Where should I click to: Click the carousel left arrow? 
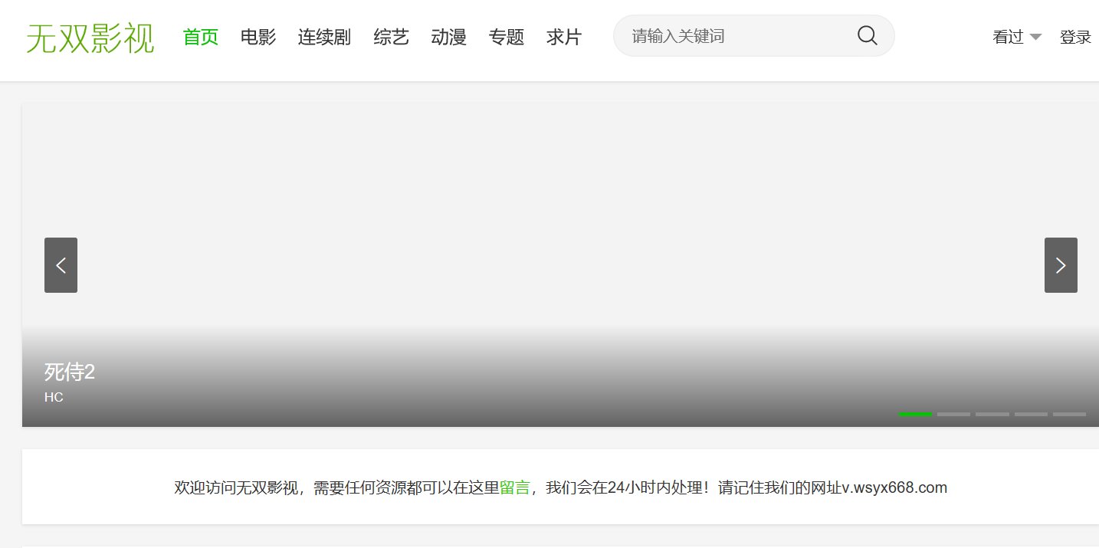61,265
